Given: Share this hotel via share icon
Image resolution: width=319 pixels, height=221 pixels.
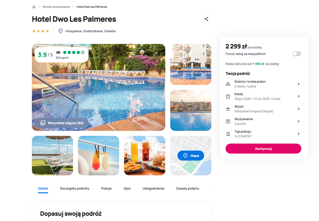Looking at the screenshot, I should click(x=206, y=19).
